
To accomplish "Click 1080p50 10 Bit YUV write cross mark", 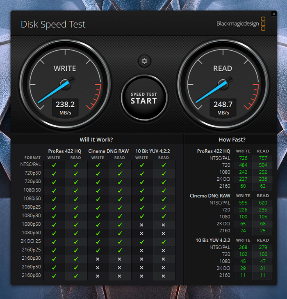I will [141, 225].
